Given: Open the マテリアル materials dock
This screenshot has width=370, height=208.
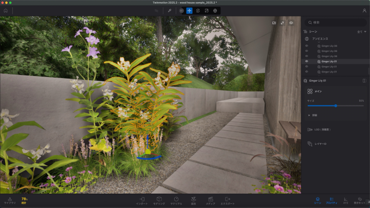Looking at the screenshot, I should click(x=176, y=201).
